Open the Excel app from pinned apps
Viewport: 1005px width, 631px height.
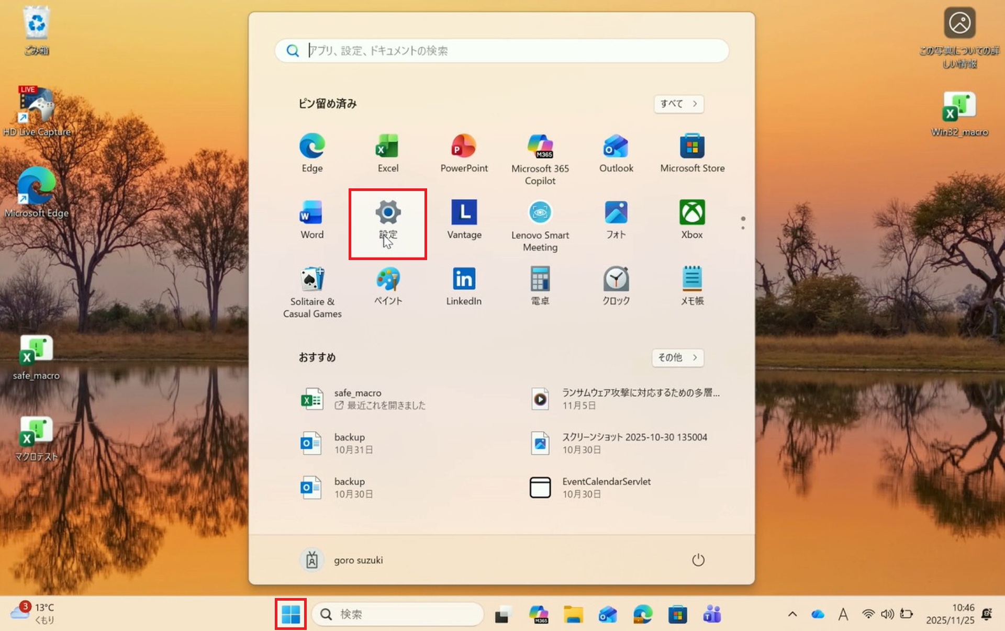coord(387,152)
